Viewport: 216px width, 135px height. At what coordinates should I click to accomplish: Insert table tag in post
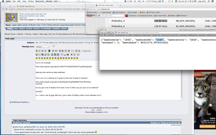[x=52, y=55]
